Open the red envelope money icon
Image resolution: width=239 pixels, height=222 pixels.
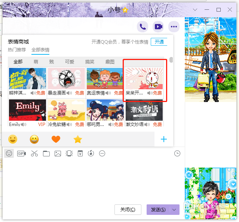point(80,153)
